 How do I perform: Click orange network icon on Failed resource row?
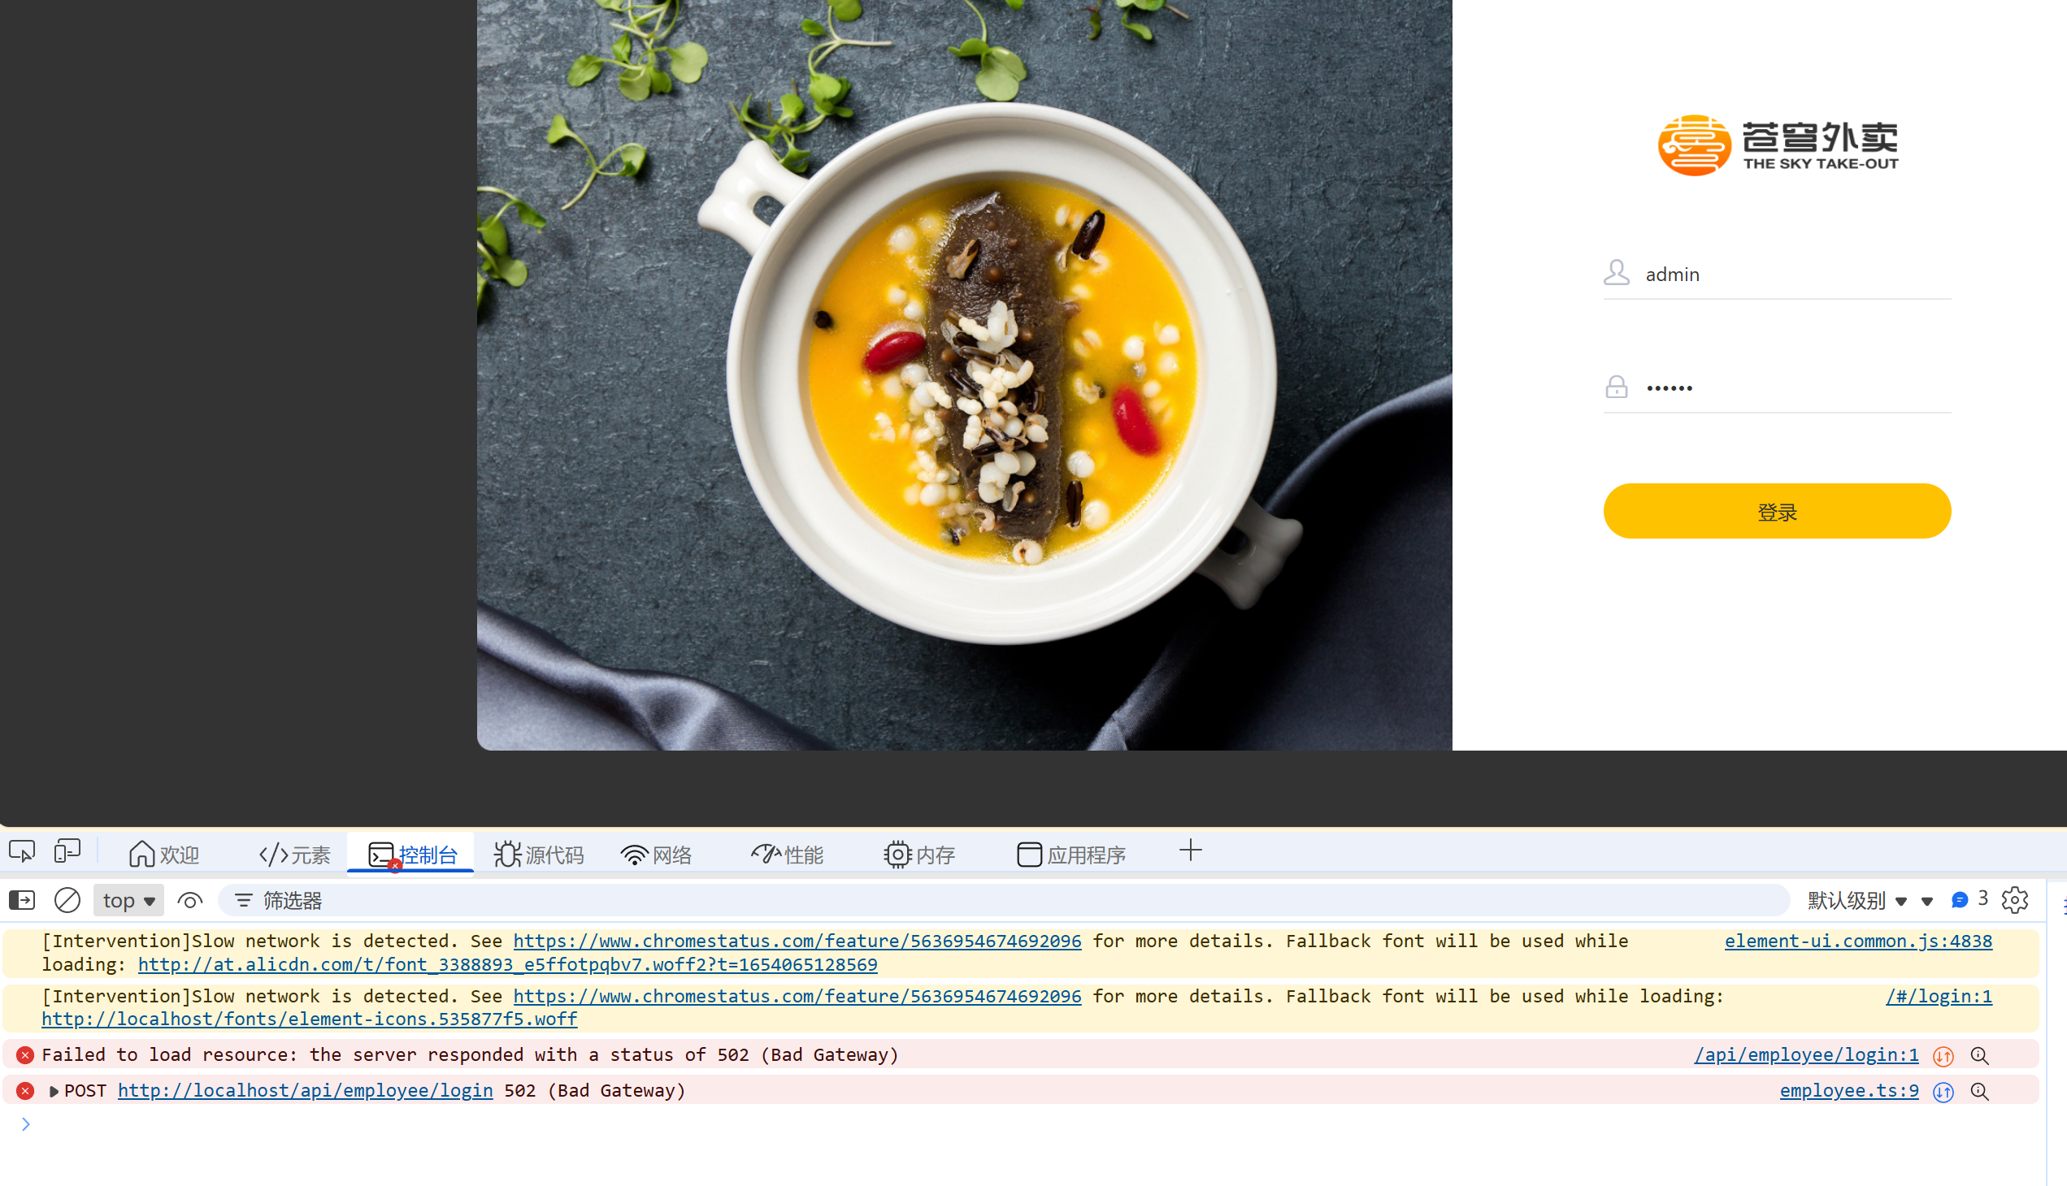tap(1944, 1056)
